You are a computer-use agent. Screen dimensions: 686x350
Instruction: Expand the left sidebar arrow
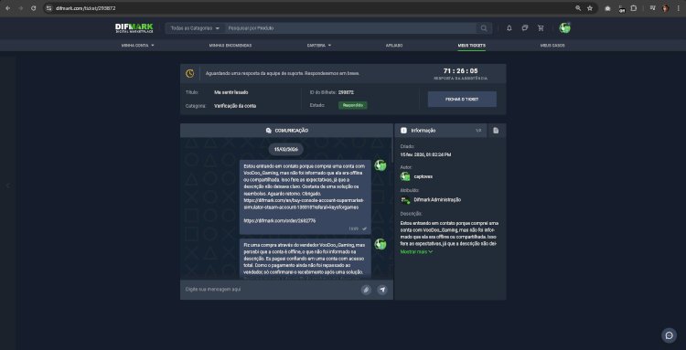(7, 186)
